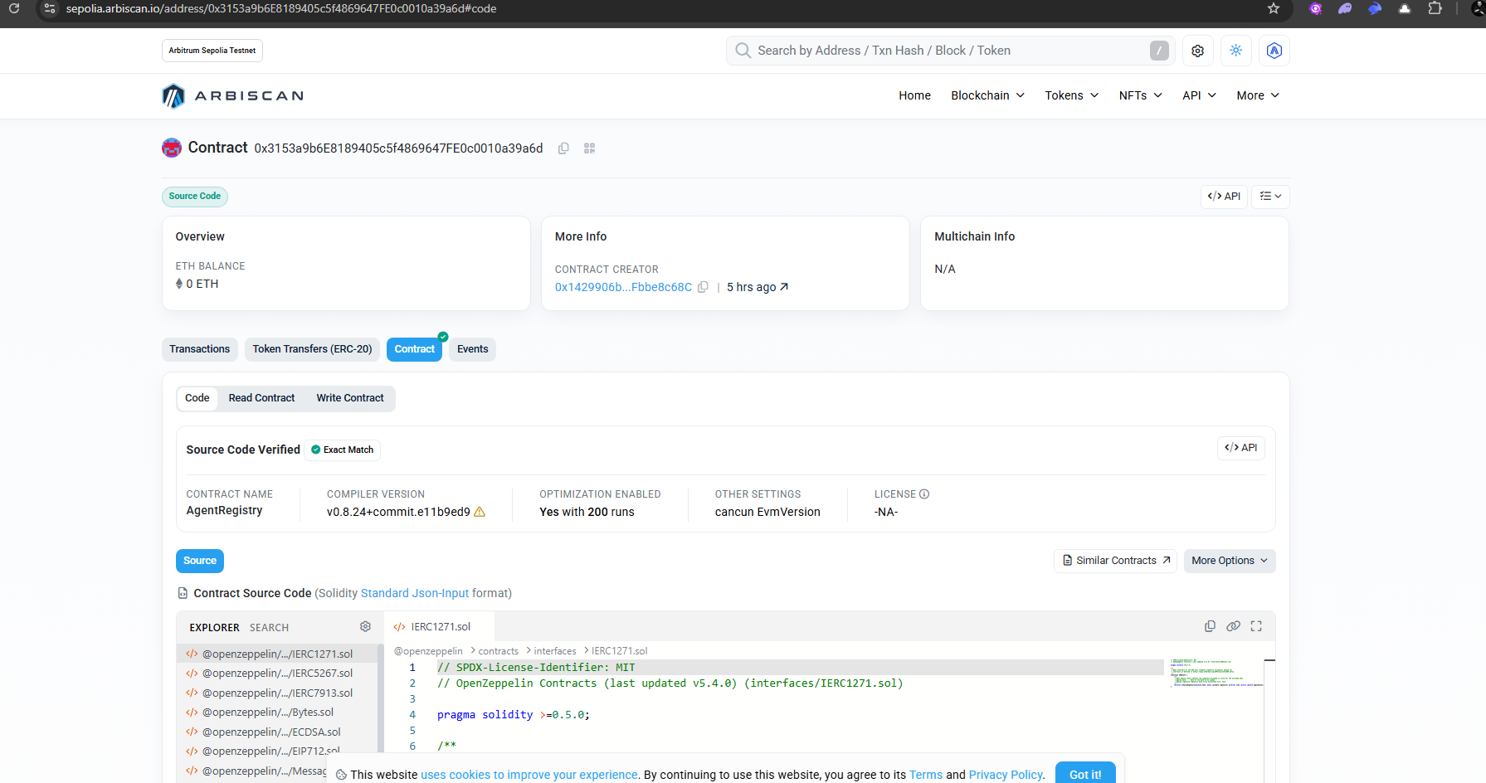Image resolution: width=1486 pixels, height=783 pixels.
Task: Go to the Home page
Action: coord(914,95)
